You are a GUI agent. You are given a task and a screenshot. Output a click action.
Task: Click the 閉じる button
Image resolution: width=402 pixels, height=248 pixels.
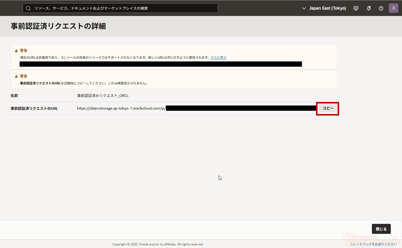click(x=381, y=229)
